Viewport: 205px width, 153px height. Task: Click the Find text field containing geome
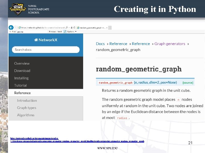click(x=32, y=32)
